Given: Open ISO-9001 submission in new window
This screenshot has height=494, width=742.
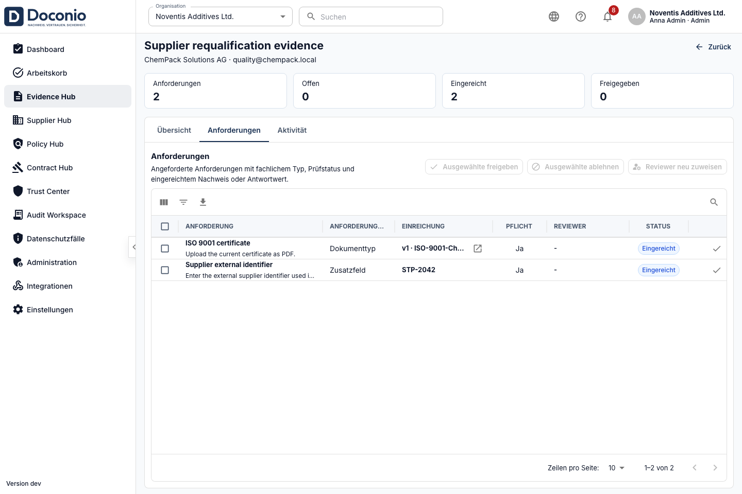Looking at the screenshot, I should click(x=478, y=249).
